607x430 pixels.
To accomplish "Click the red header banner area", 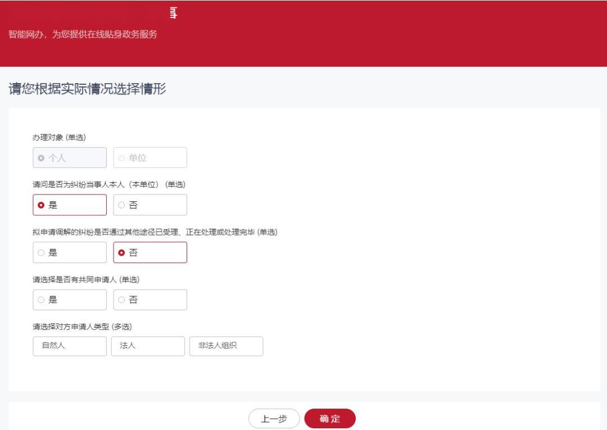I will (x=393, y=34).
